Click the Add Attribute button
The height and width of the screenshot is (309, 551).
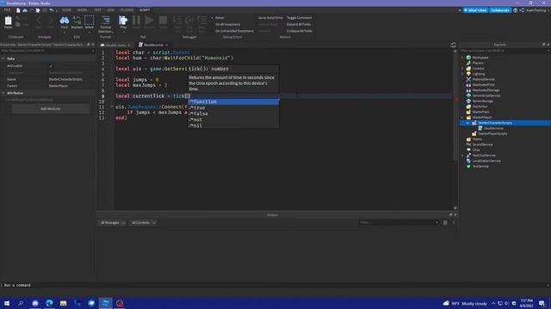pyautogui.click(x=51, y=109)
